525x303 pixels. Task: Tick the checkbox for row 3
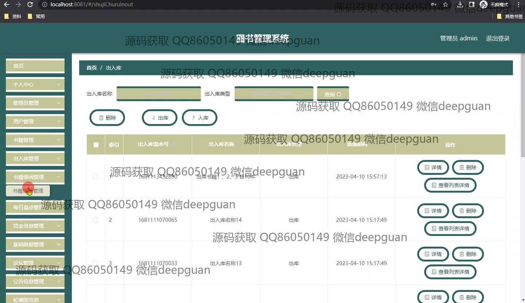pos(95,263)
